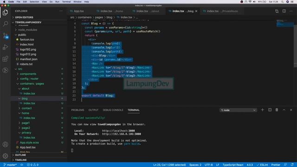297x167 pixels.
Task: Open the Manage gear icon
Action: click(5, 156)
